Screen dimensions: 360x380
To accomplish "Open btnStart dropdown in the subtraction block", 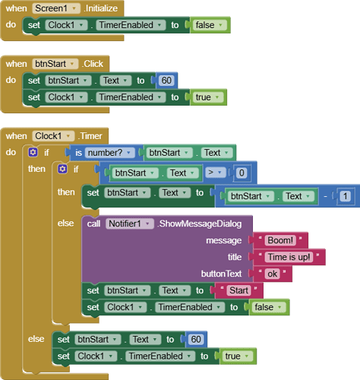I will pos(251,196).
